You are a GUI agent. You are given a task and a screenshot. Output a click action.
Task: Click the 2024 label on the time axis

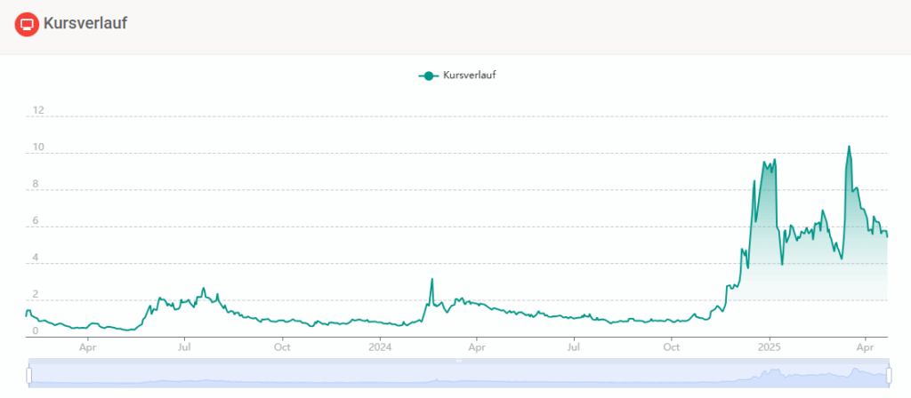380,347
